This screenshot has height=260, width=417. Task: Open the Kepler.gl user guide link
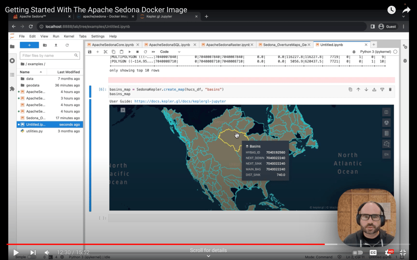(x=180, y=101)
